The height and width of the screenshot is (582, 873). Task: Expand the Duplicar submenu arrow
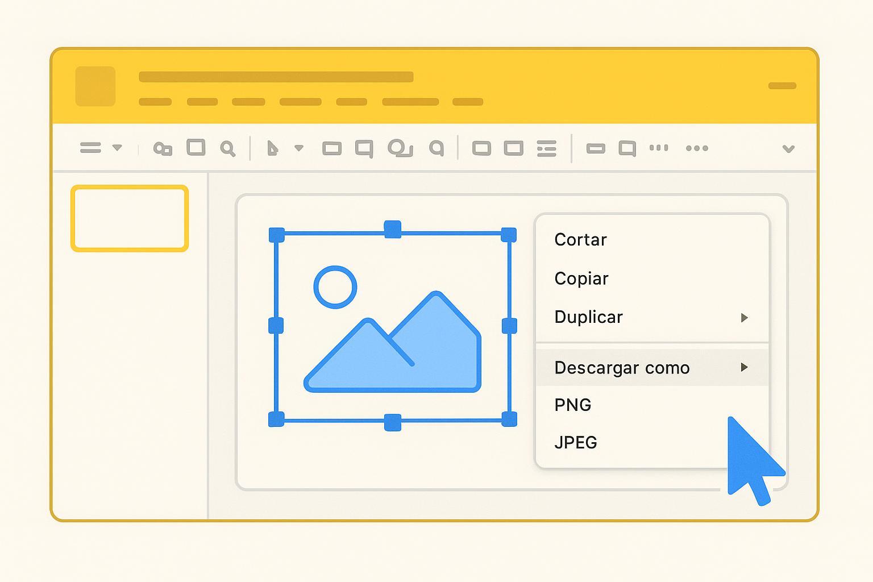tap(744, 318)
